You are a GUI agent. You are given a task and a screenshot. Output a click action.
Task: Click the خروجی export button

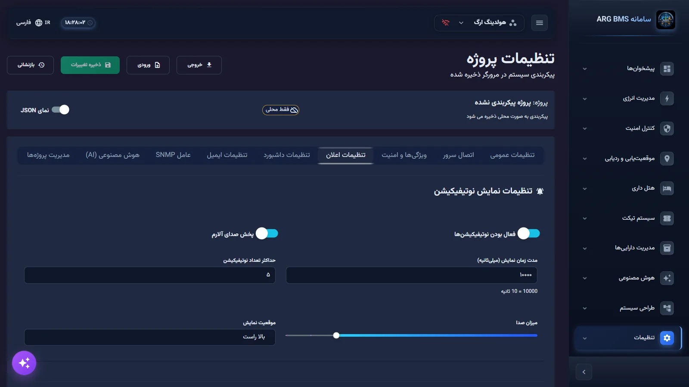tap(199, 65)
